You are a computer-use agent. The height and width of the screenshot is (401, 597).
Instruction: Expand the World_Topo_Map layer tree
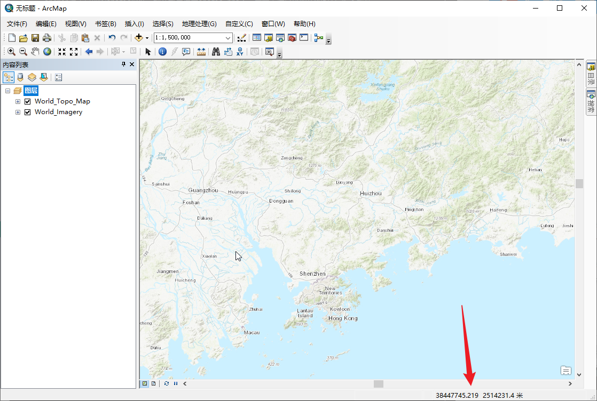point(18,101)
